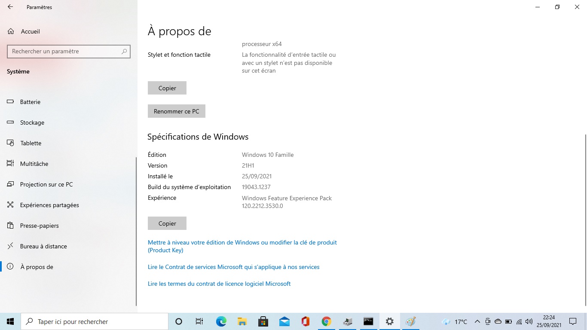This screenshot has width=587, height=330.
Task: Open Office app from taskbar
Action: click(305, 321)
